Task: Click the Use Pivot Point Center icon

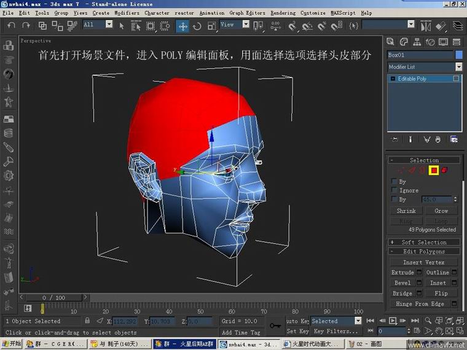Action: pyautogui.click(x=258, y=26)
